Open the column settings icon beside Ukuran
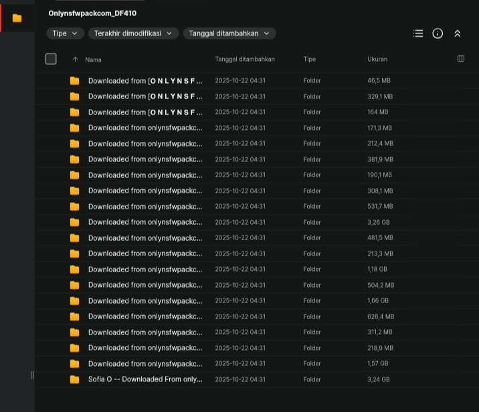Viewport: 479px width, 412px height. click(x=461, y=59)
